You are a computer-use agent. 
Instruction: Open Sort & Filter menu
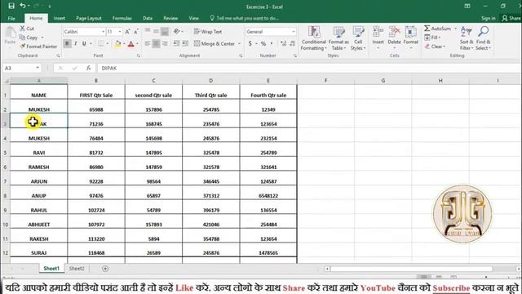coord(467,38)
